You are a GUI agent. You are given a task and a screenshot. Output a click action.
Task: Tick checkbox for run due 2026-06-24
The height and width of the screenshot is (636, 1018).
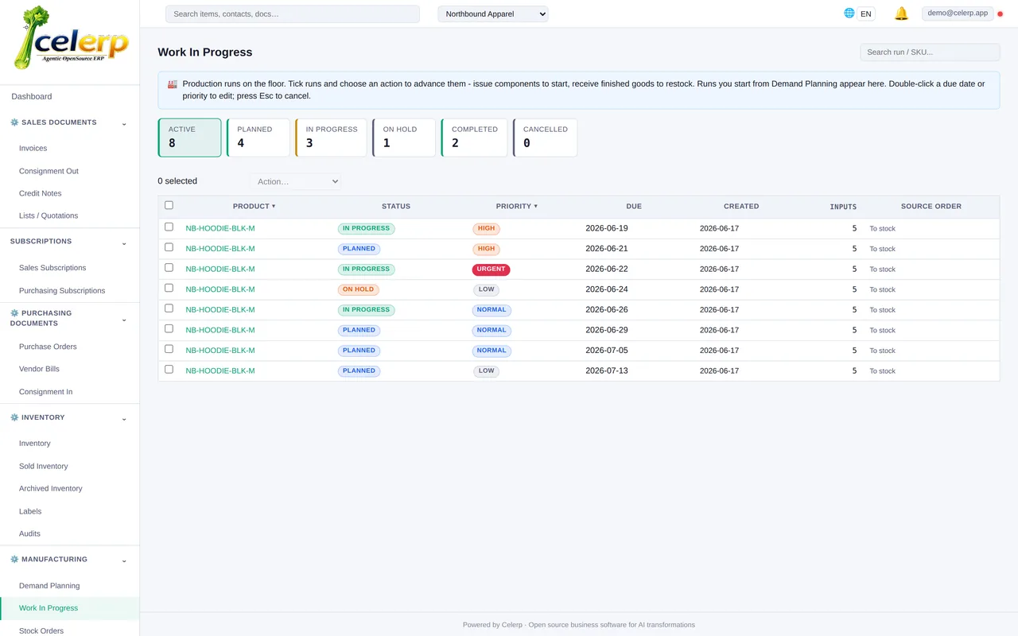[169, 288]
